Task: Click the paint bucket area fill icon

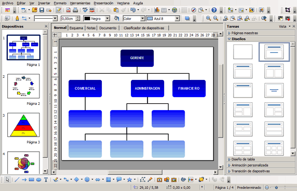Action: pos(116,19)
